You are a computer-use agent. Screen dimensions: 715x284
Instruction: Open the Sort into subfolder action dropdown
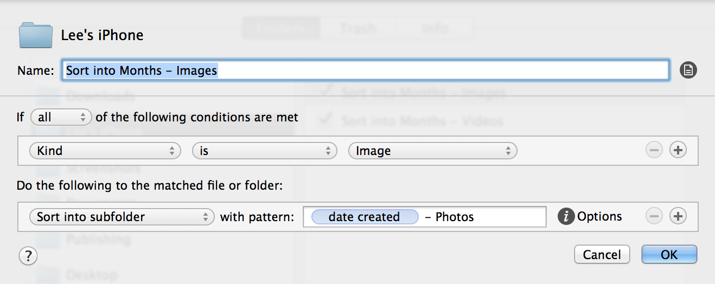click(122, 217)
